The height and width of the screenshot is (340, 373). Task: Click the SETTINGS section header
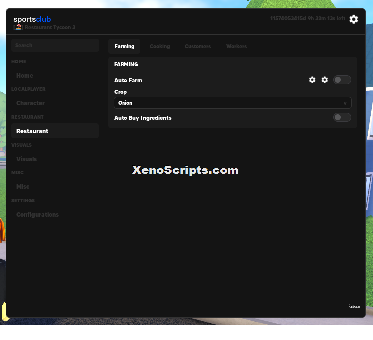click(23, 201)
